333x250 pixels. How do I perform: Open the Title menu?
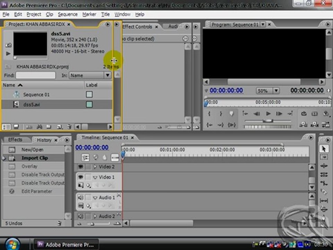(105, 15)
